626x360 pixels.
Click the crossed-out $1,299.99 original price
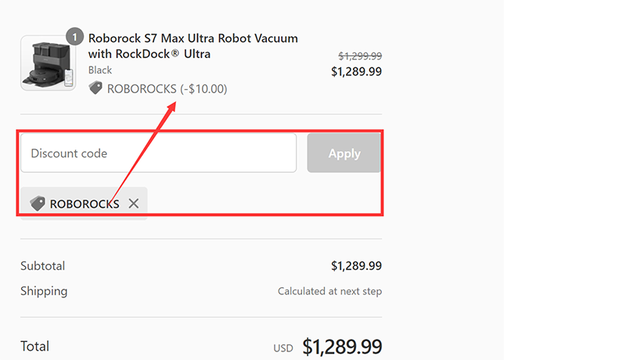[x=360, y=56]
